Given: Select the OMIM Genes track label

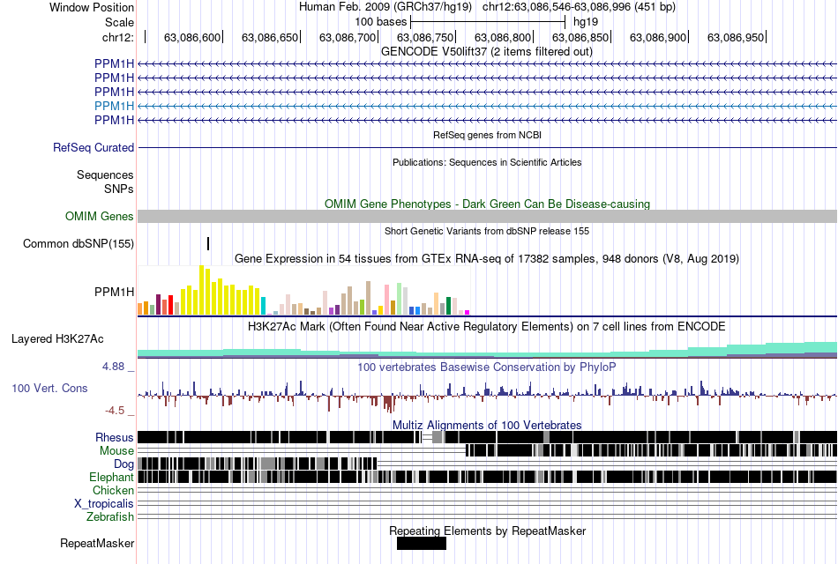Looking at the screenshot, I should click(100, 216).
